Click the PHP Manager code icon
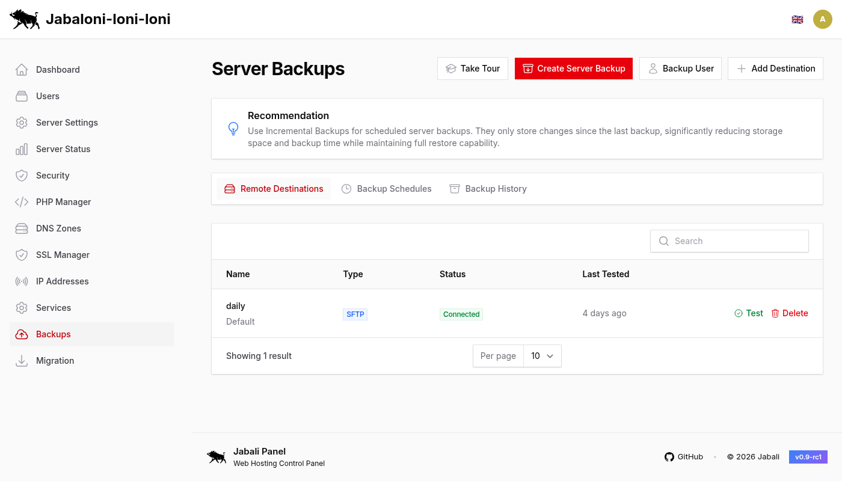Screen dimensions: 842x481 tap(21, 201)
